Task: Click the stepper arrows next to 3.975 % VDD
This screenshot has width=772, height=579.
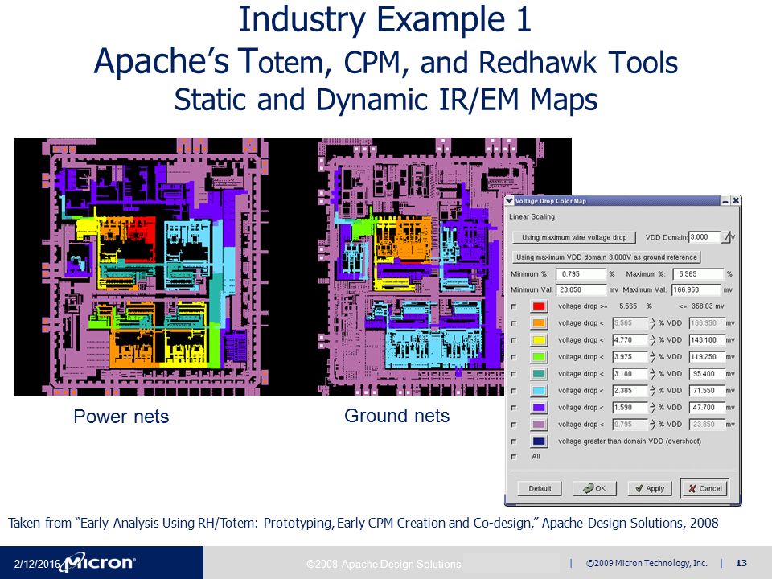Action: click(x=652, y=356)
